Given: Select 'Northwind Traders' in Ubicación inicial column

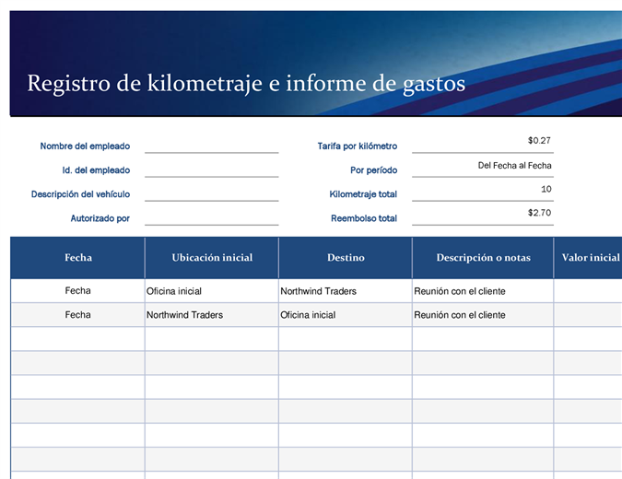Looking at the screenshot, I should pyautogui.click(x=212, y=315).
